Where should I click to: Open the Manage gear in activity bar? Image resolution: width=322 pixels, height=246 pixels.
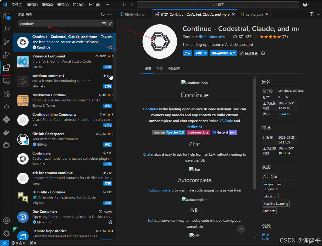point(6,234)
